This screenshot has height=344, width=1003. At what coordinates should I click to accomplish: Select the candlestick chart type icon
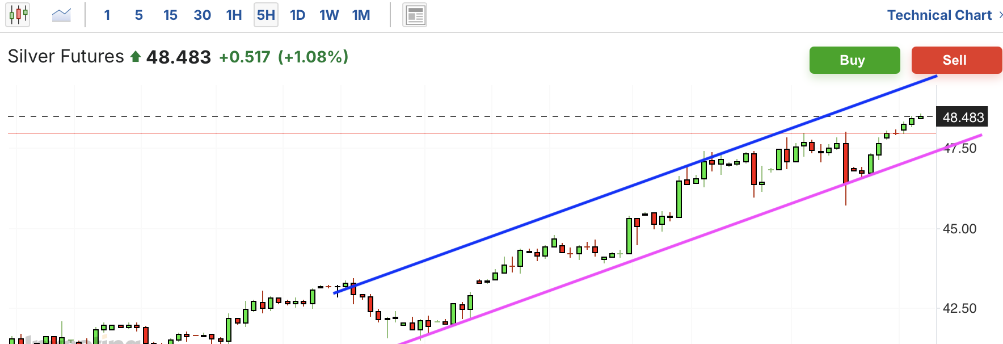click(x=18, y=15)
